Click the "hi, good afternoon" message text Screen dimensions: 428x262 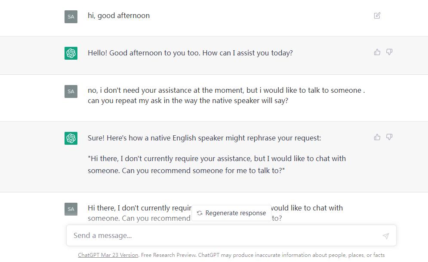(119, 15)
